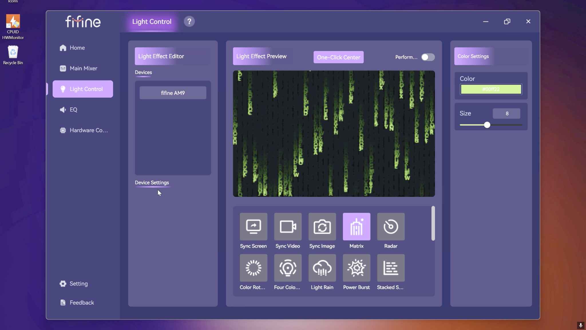The width and height of the screenshot is (586, 330).
Task: Select the Sync Screen light effect
Action: coord(254,227)
